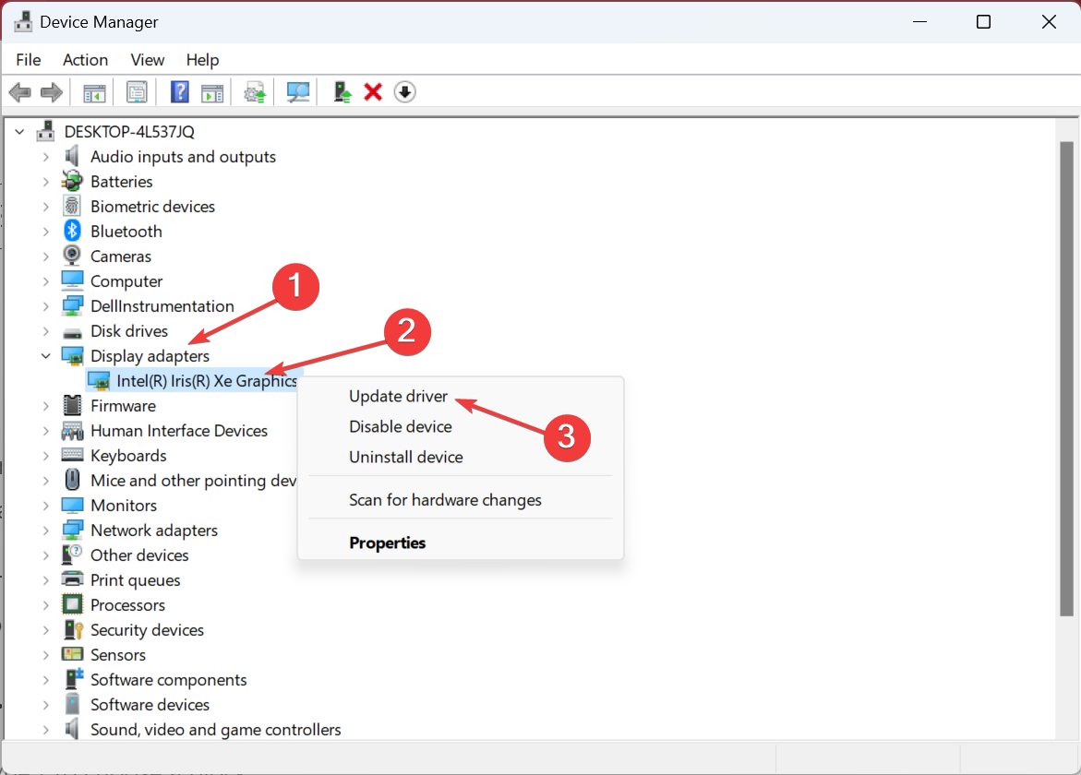Click the red X Uninstall device icon
The width and height of the screenshot is (1081, 775).
373,92
